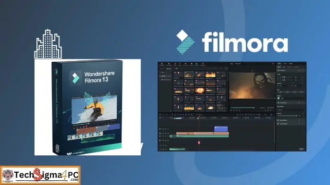330x185 pixels.
Task: Open the Stock Media tab
Action: tap(169, 64)
